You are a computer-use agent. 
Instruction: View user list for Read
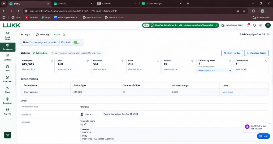pyautogui.click(x=135, y=69)
